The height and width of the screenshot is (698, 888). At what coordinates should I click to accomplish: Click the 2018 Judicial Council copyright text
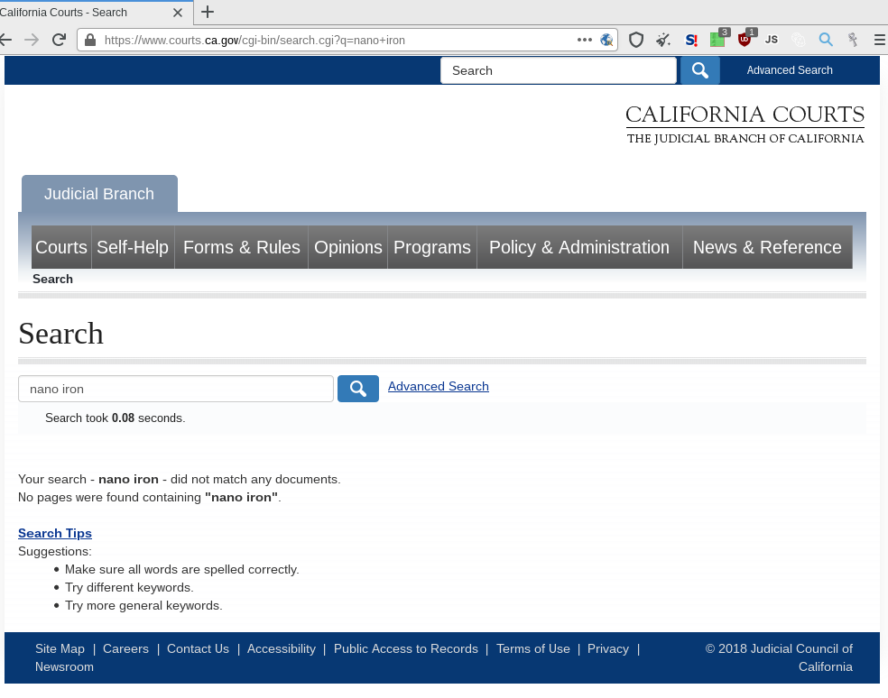coord(779,657)
